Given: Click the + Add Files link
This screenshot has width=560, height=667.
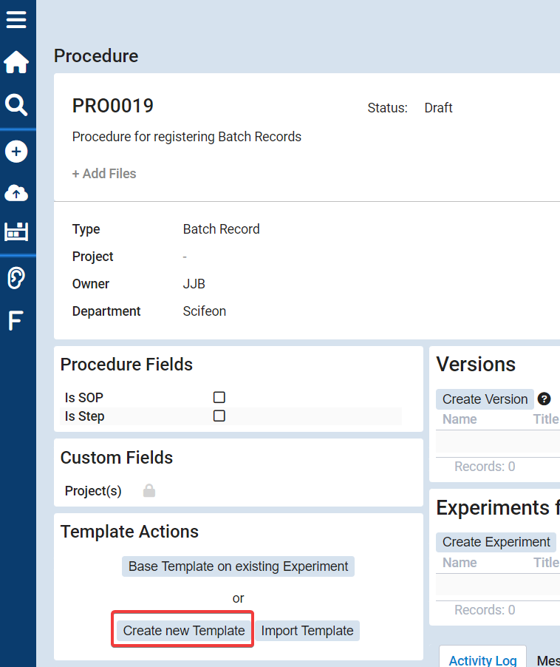Looking at the screenshot, I should [104, 174].
